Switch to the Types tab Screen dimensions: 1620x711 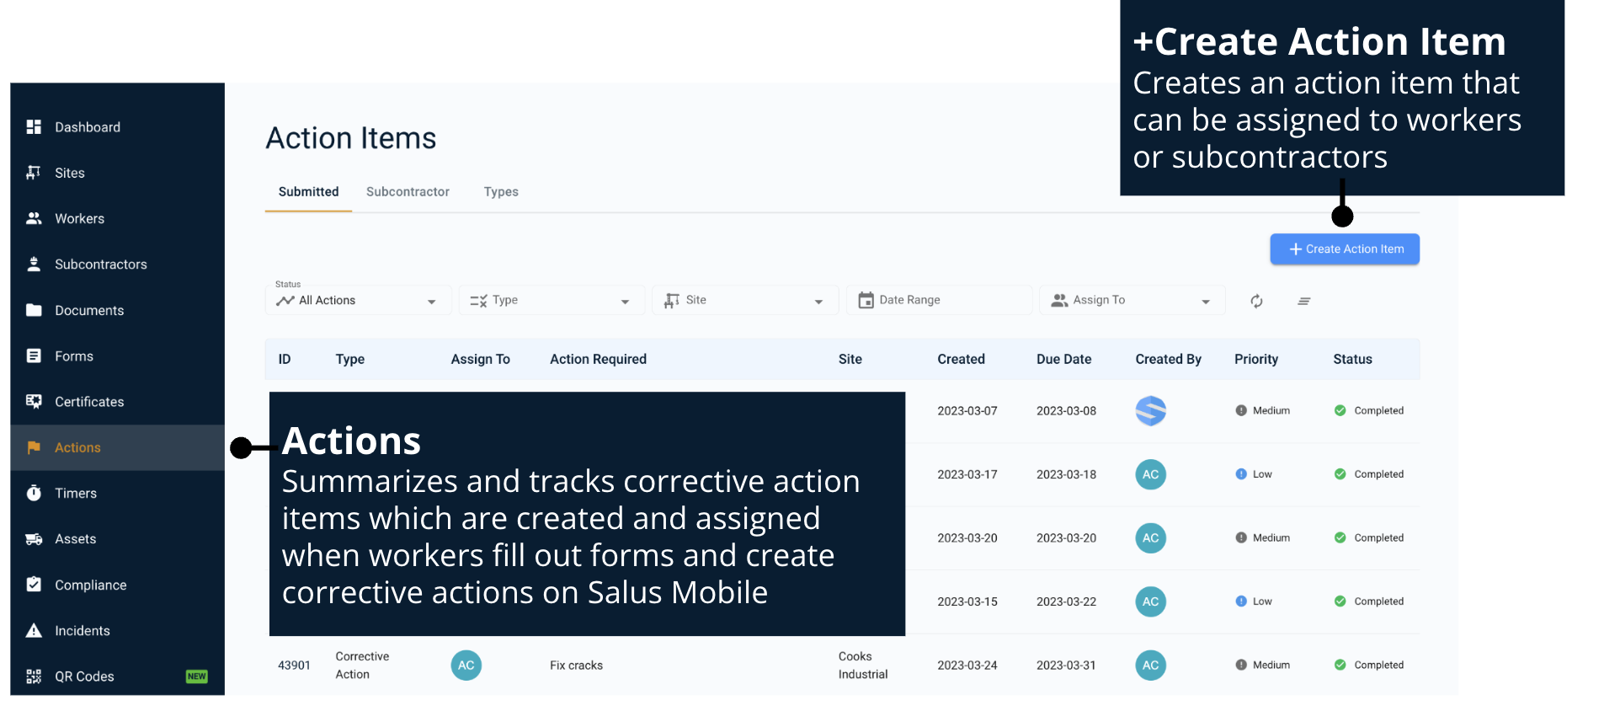click(501, 192)
